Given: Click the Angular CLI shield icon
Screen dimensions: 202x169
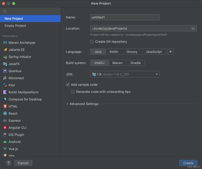Looking at the screenshot, I should tap(5, 127).
